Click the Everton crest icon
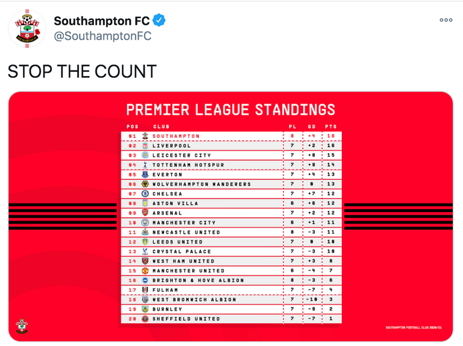This screenshot has height=346, width=463. [x=145, y=175]
